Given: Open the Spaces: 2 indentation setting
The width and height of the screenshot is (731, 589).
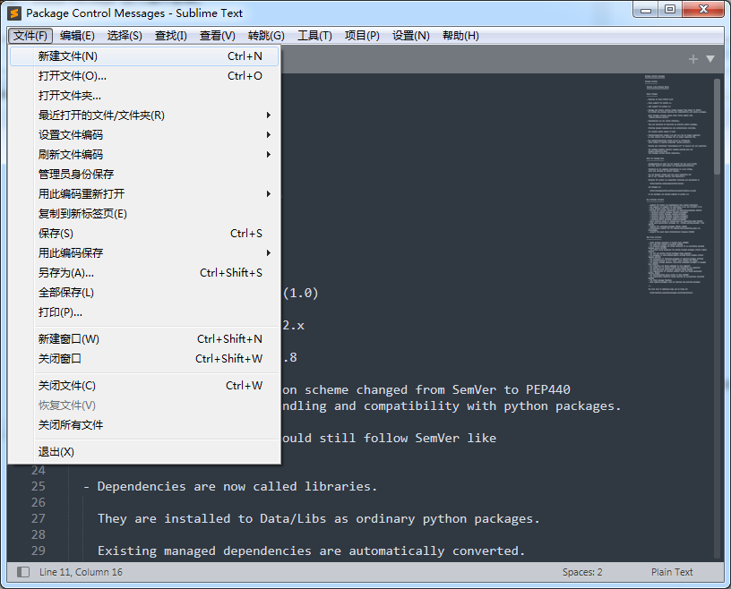Looking at the screenshot, I should tap(581, 571).
